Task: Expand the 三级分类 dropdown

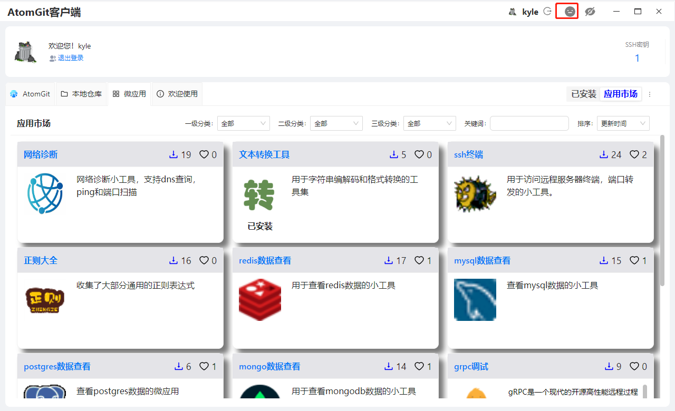Action: (430, 123)
